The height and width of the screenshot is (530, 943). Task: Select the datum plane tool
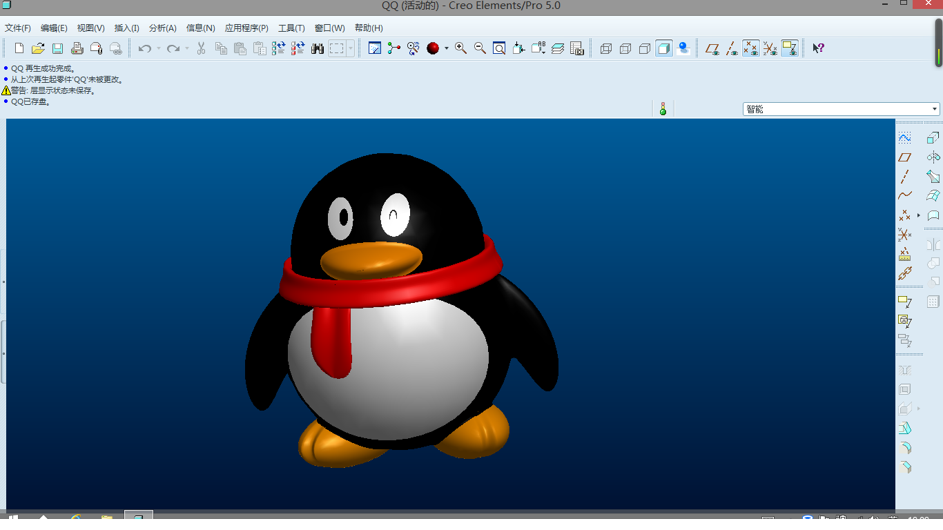click(904, 157)
